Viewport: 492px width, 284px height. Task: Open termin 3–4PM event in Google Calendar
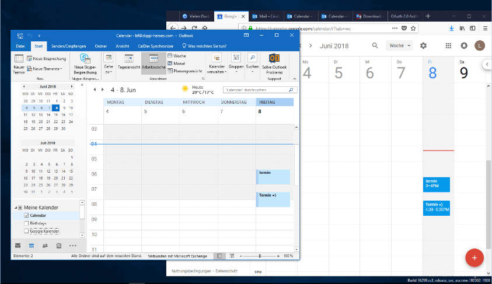point(437,185)
